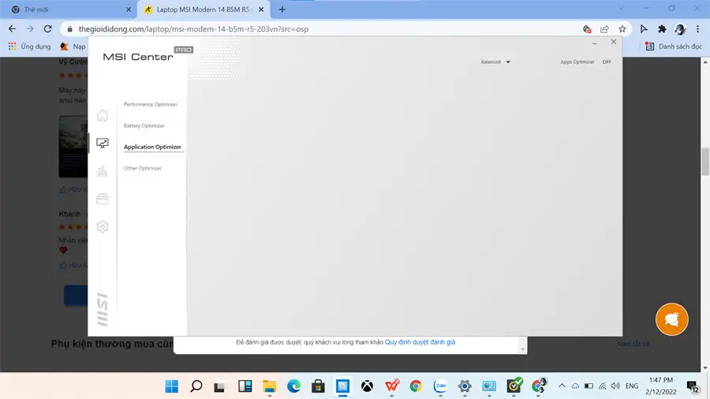Show hidden system tray icons
This screenshot has width=710, height=399.
click(x=562, y=386)
